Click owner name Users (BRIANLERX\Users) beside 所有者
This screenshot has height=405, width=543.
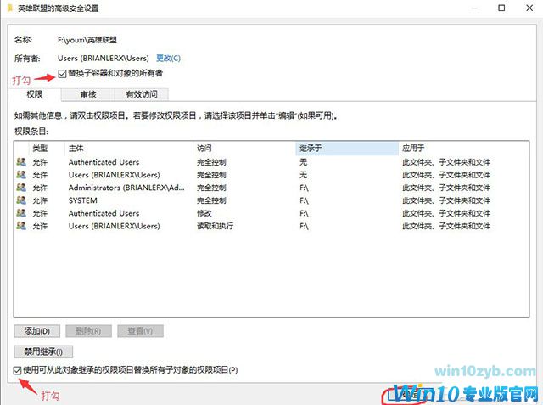coord(104,58)
